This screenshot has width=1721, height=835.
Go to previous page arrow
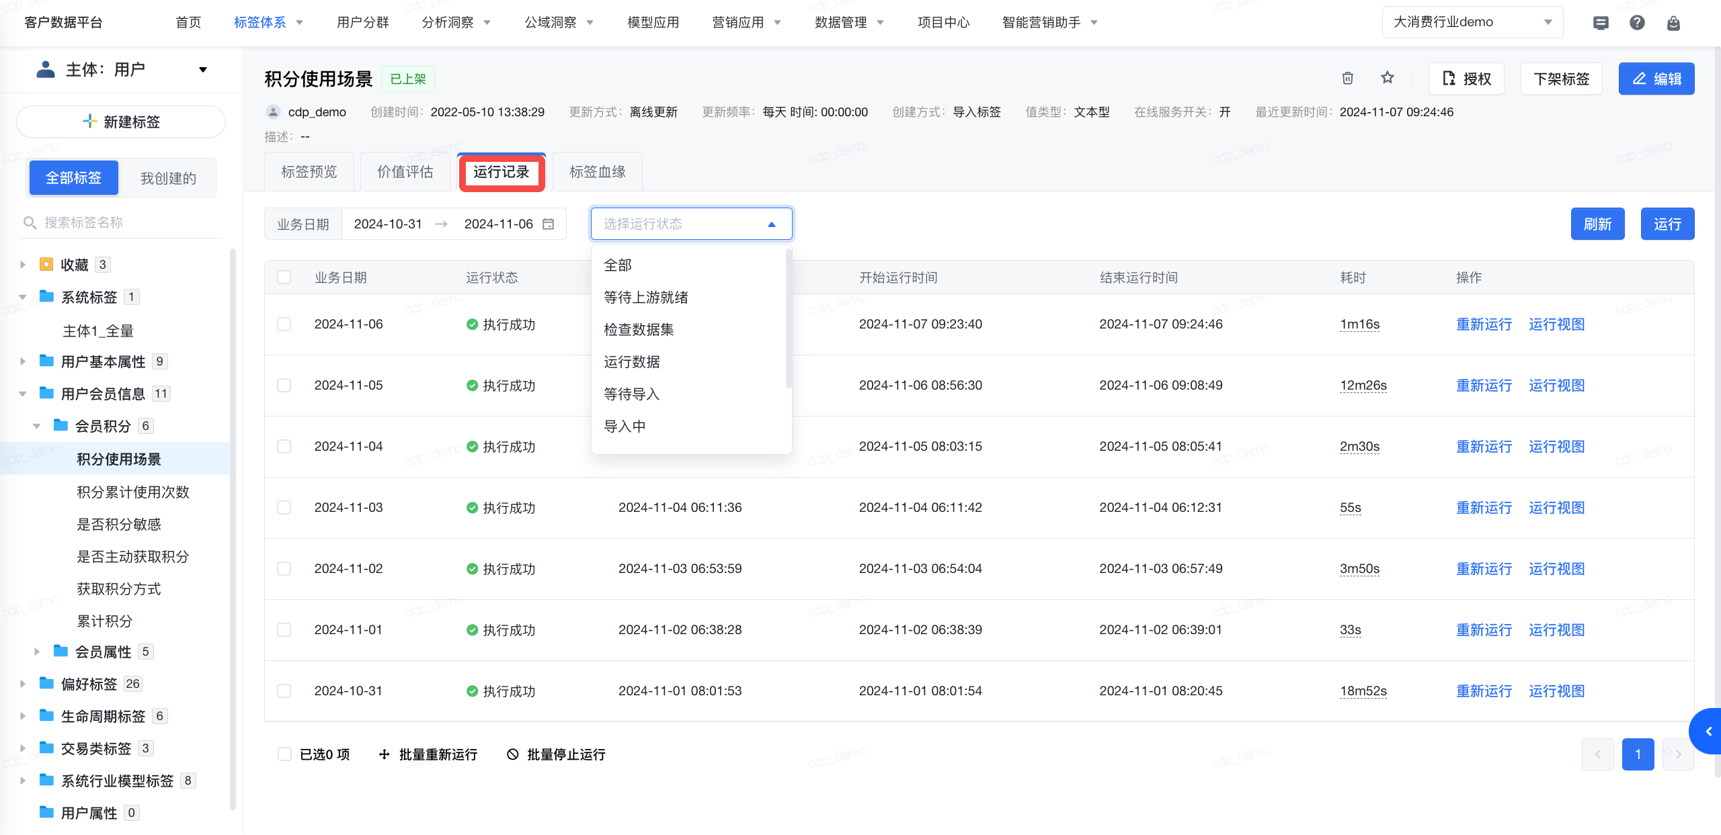(x=1598, y=754)
